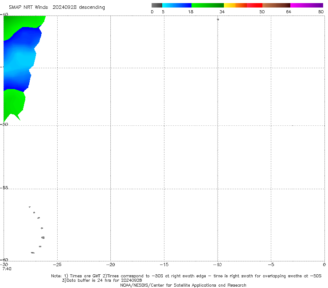This screenshot has width=328, height=288.
Task: Click the note '3)Data buffer is 24 hrs'
Action: click(102, 280)
